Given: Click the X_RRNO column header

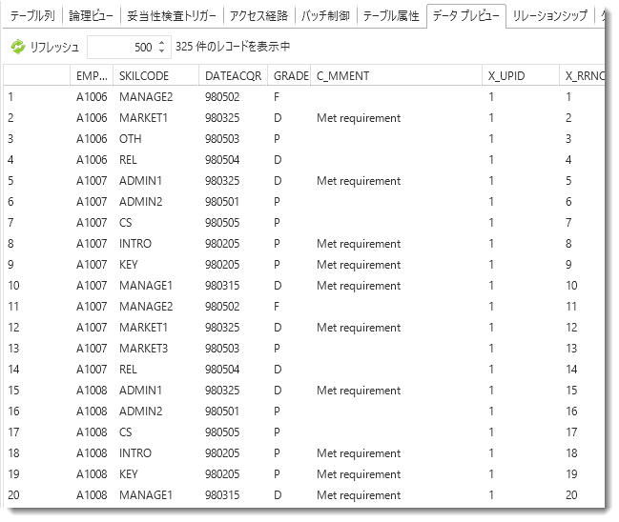Looking at the screenshot, I should (583, 75).
